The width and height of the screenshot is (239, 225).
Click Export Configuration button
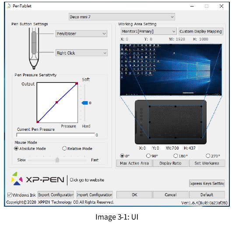click(56, 194)
